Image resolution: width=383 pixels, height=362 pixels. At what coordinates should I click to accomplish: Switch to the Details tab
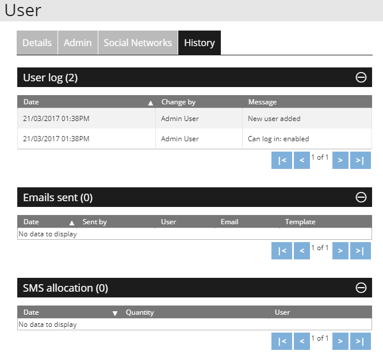(37, 43)
